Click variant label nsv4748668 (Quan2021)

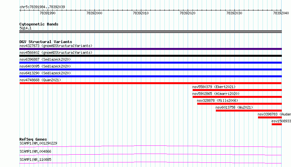pyautogui.click(x=40, y=80)
